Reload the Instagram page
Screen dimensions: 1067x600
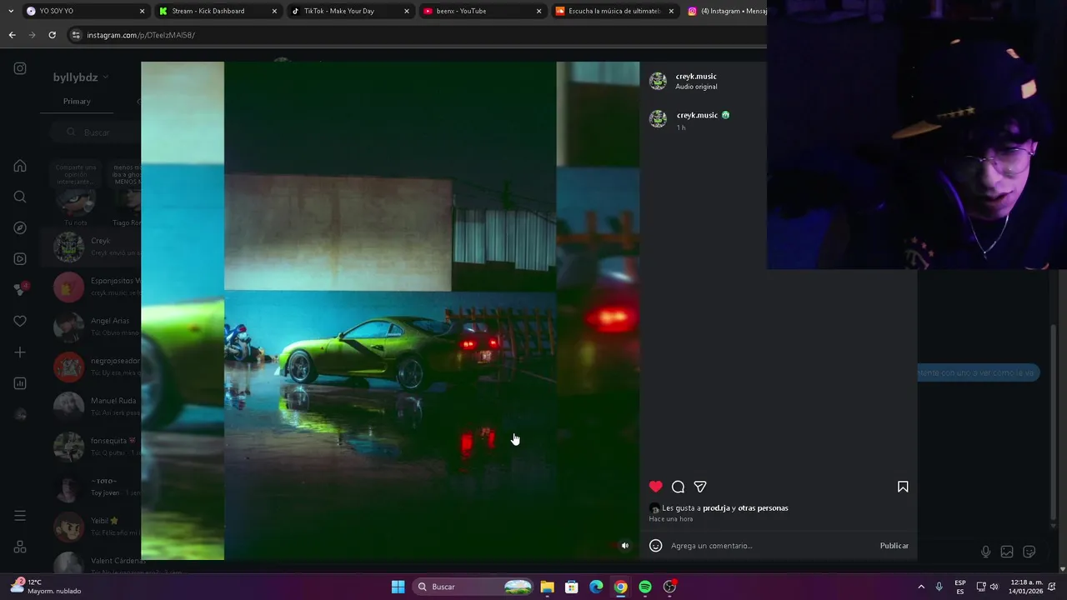tap(52, 35)
